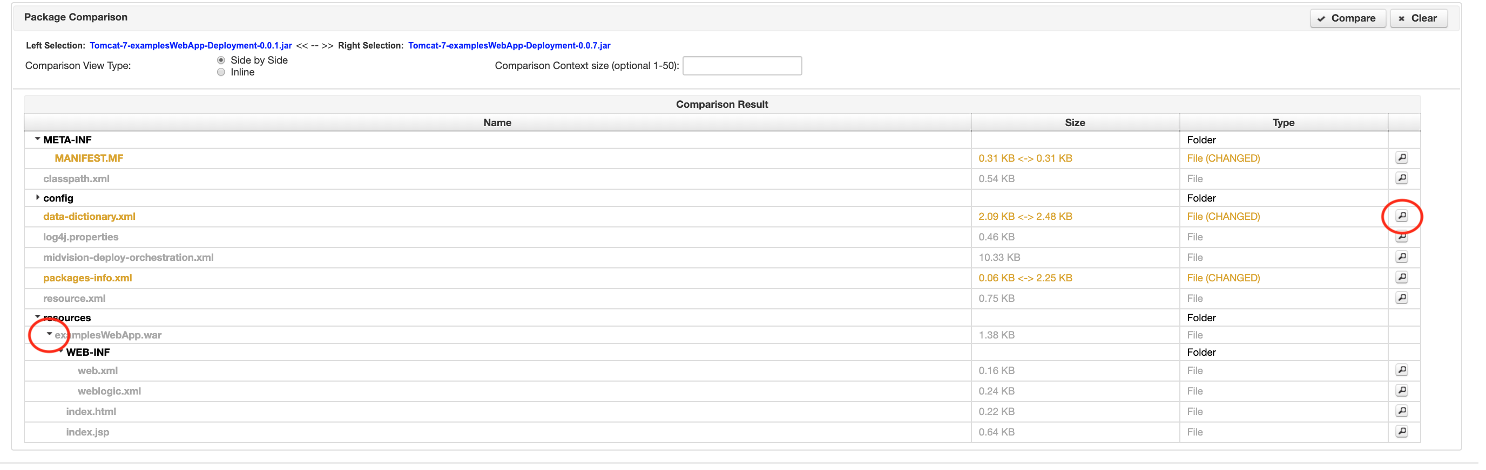
Task: Select the classpath.xml file name
Action: [x=77, y=179]
